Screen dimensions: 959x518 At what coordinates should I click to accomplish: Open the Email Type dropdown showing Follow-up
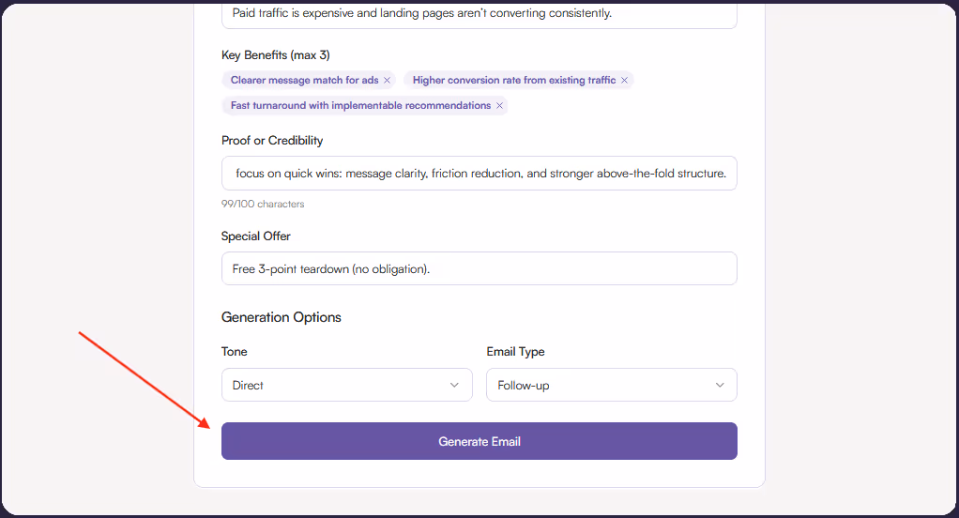click(x=611, y=385)
